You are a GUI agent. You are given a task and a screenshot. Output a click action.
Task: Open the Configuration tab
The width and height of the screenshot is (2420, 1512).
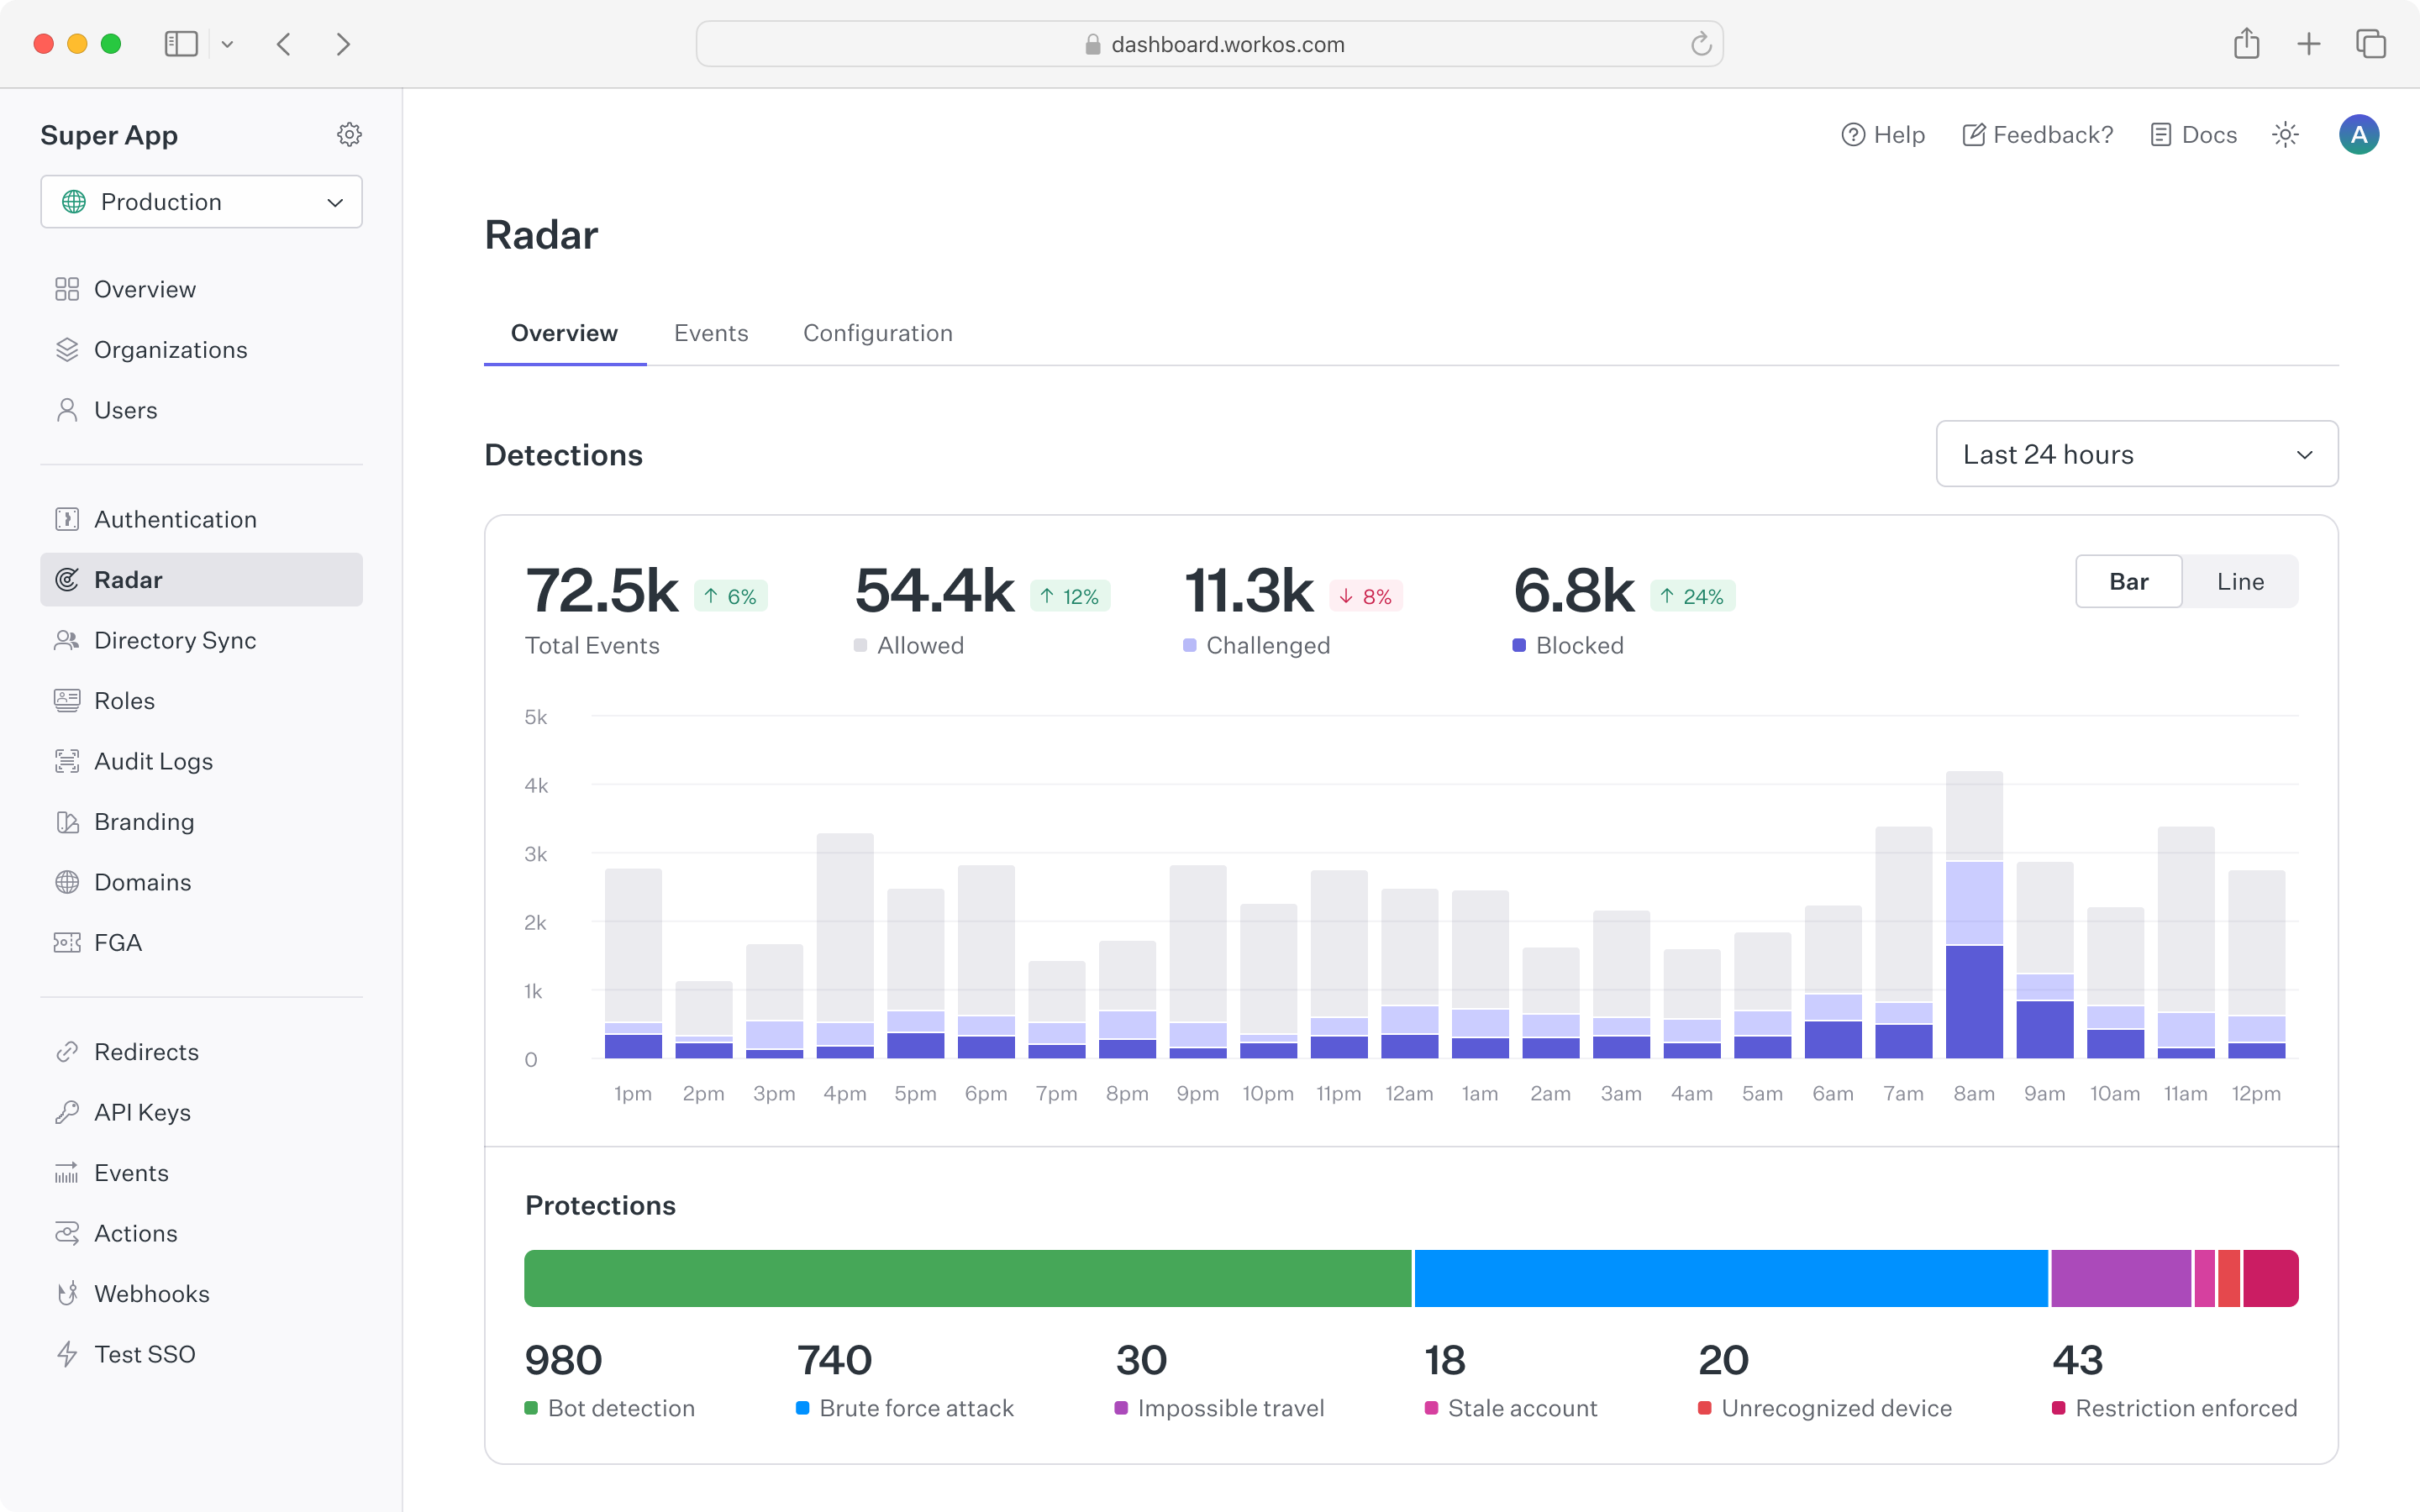coord(877,333)
